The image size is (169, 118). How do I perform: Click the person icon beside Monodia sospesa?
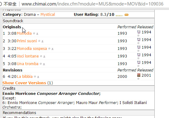52,49
